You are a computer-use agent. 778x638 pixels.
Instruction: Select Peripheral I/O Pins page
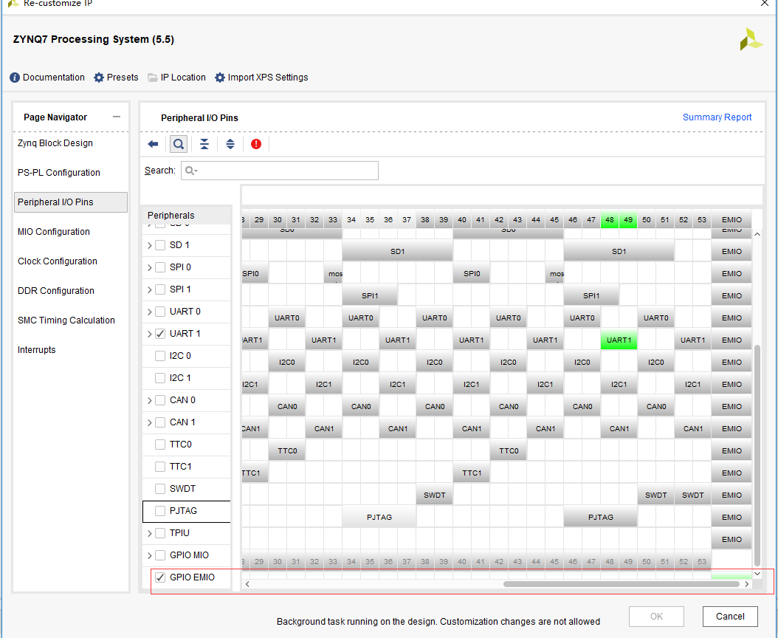(70, 202)
